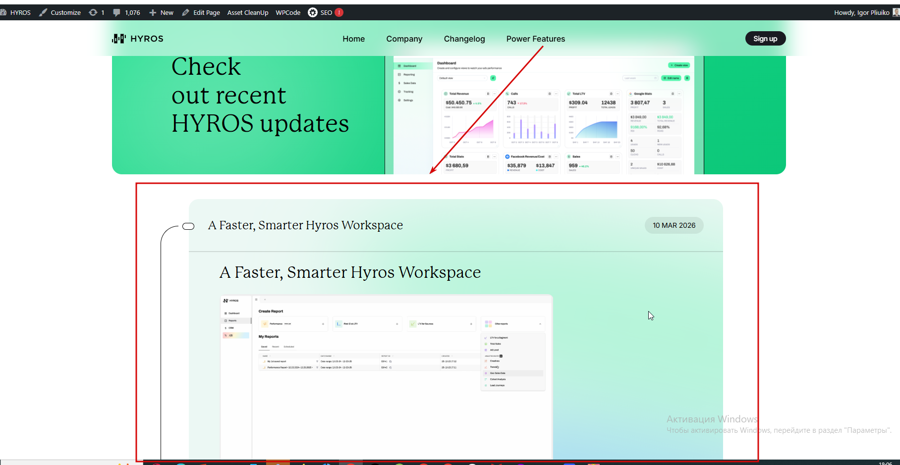Open the SEO gear icon menu
The width and height of the screenshot is (900, 465).
(x=313, y=12)
